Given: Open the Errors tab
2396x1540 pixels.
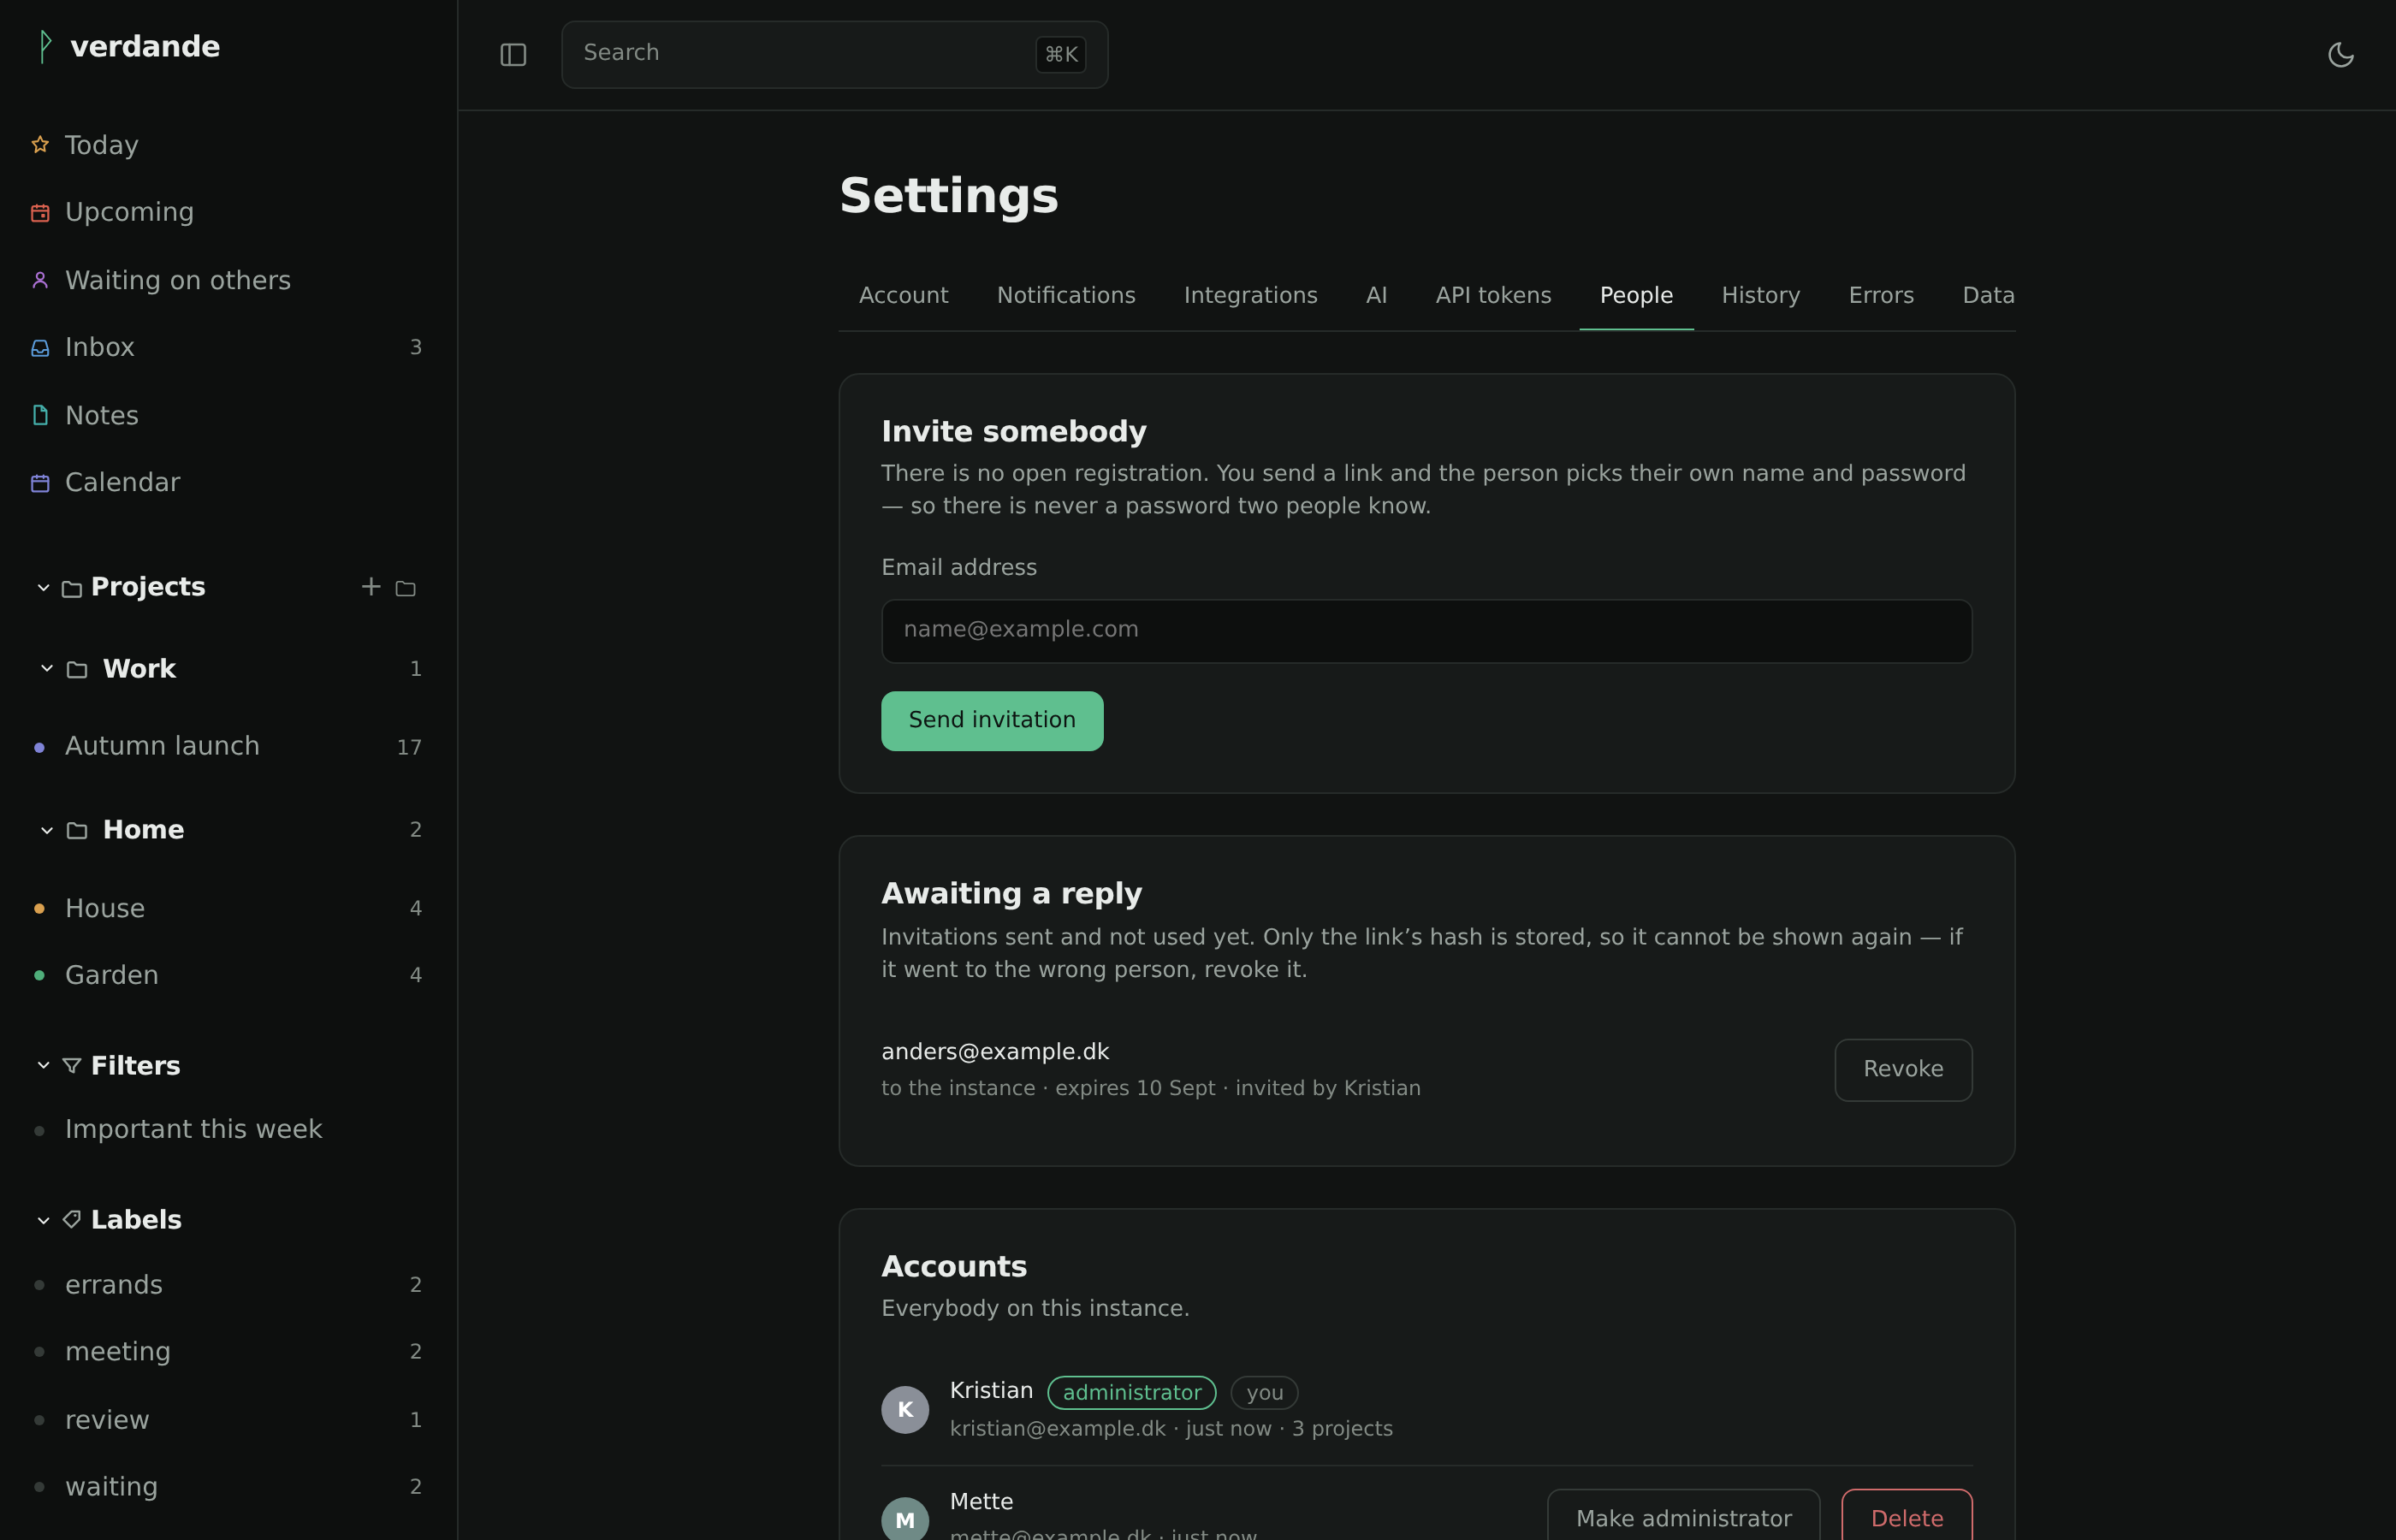Looking at the screenshot, I should (1881, 295).
